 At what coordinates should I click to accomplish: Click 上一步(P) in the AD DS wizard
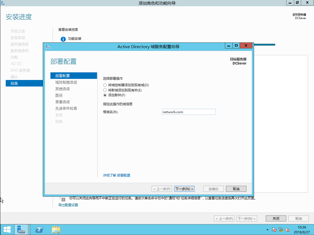(162, 189)
